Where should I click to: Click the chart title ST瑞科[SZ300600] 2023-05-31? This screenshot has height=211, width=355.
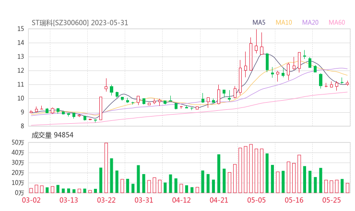pos(80,23)
